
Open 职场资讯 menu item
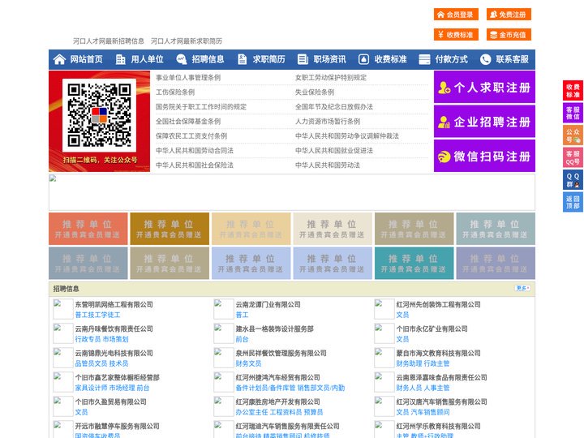[329, 59]
